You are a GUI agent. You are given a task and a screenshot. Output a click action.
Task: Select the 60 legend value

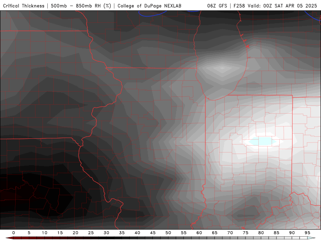[199, 233]
